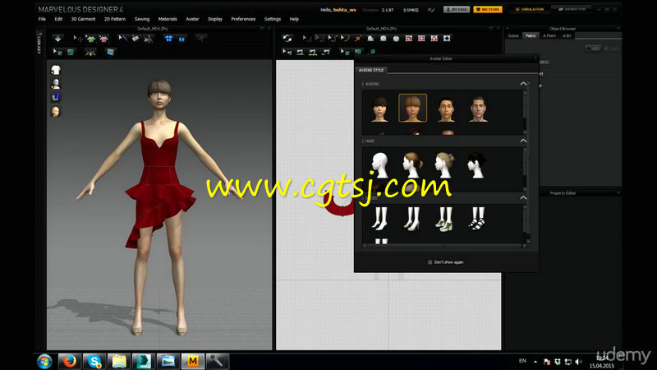Click the red internal rectangle tool icon
Image resolution: width=657 pixels, height=370 pixels.
(421, 38)
